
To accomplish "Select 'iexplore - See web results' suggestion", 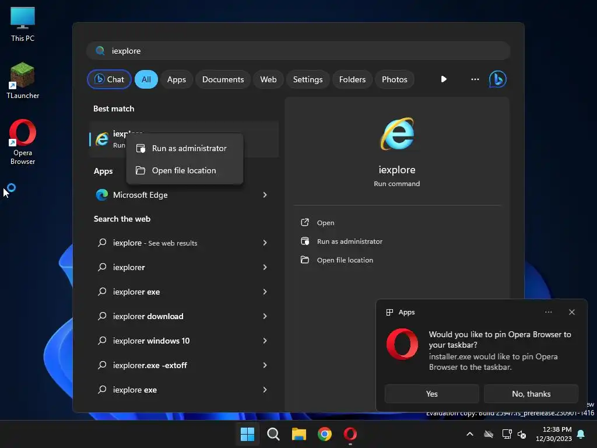I will click(x=184, y=243).
